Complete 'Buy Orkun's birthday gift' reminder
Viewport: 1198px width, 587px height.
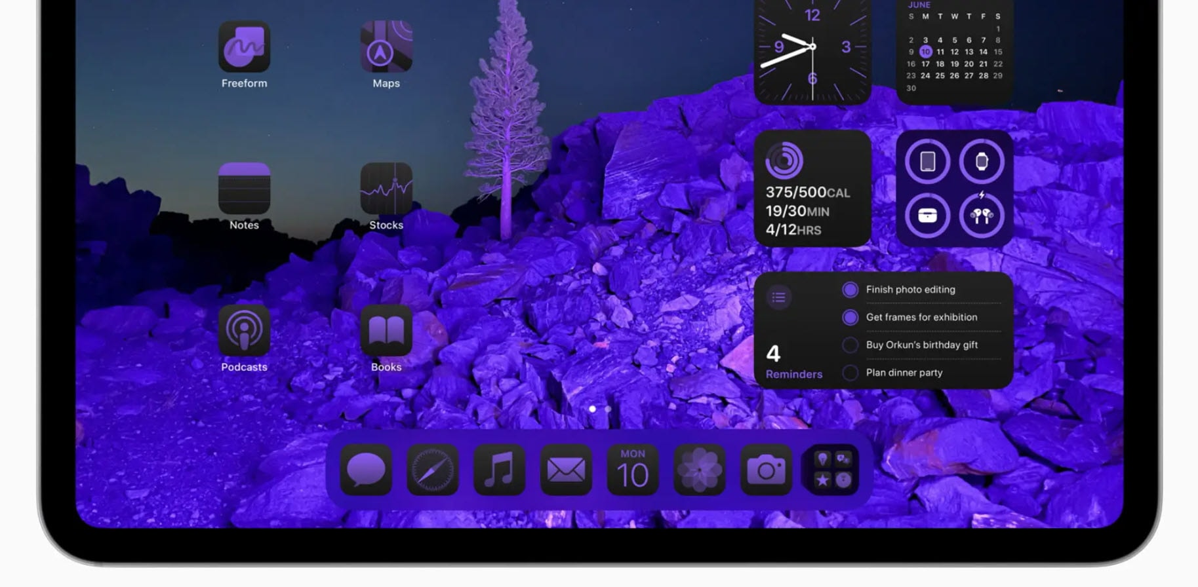coord(850,345)
